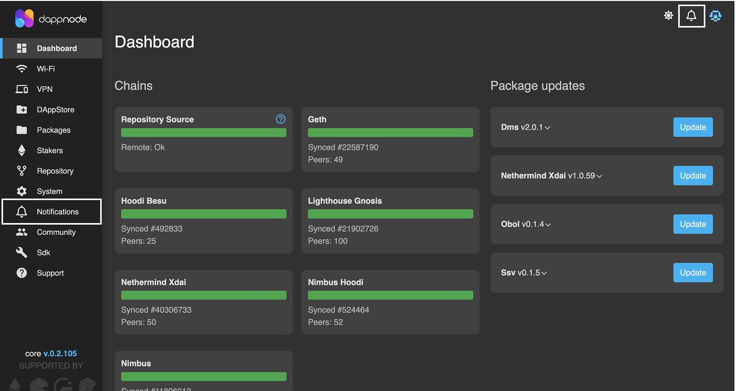Click the VPN devices icon

[21, 89]
